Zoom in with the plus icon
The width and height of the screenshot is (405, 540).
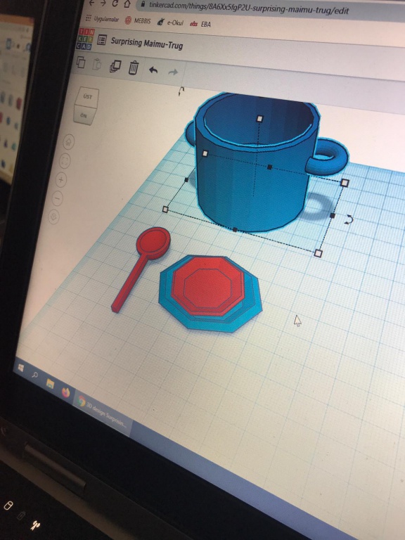61,179
